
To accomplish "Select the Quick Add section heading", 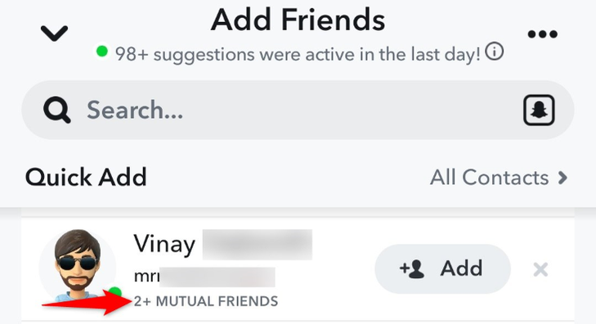I will 86,178.
